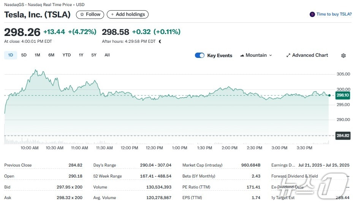Switch chart to YTD range
The width and height of the screenshot is (353, 204).
[x=66, y=55]
